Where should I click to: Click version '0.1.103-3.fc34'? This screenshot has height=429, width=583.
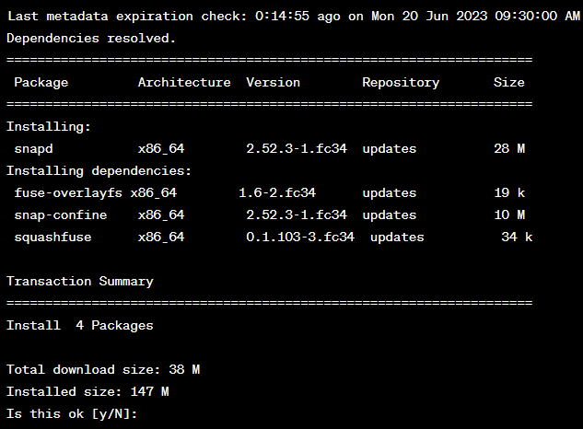click(x=300, y=238)
